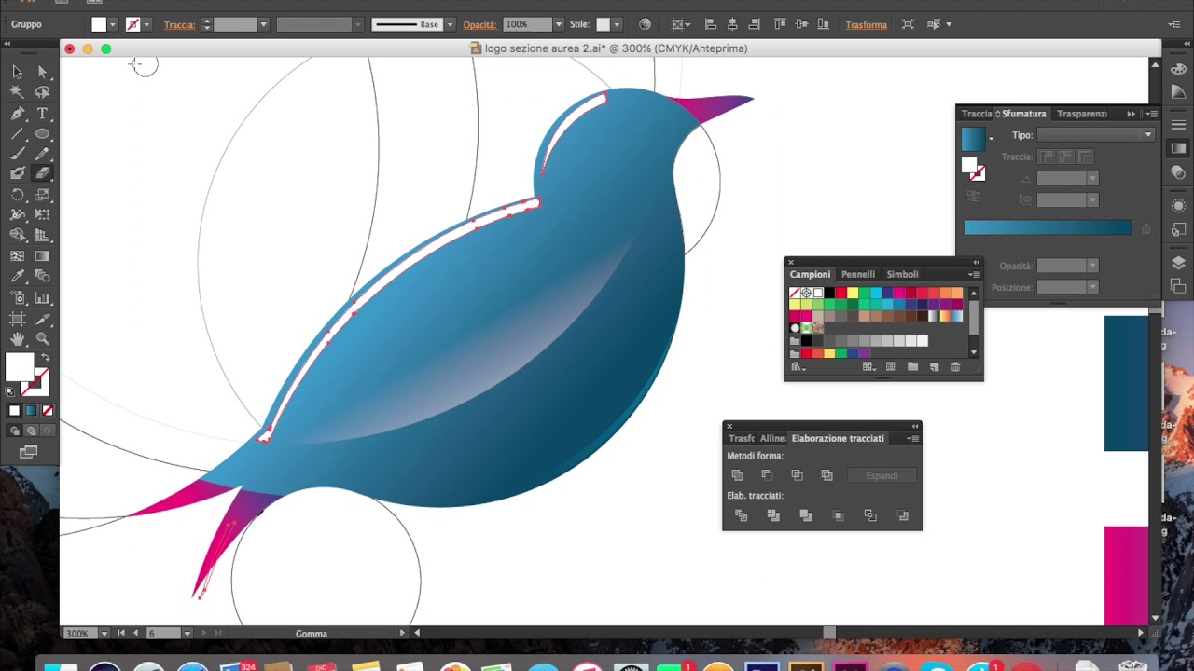This screenshot has height=671, width=1194.
Task: Select the Blob Brush tool
Action: point(18,173)
